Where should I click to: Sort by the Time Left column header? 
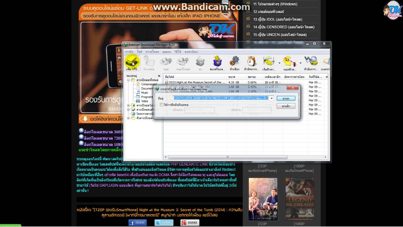point(273,77)
